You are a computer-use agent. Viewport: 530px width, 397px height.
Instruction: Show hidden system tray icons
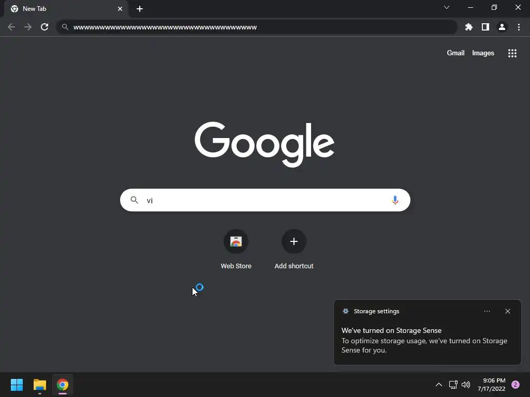(x=438, y=385)
